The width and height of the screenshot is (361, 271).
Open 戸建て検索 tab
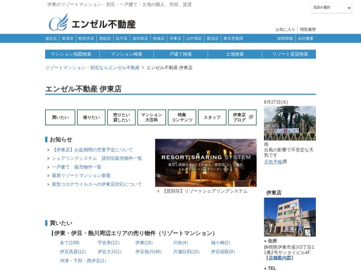[x=180, y=54]
